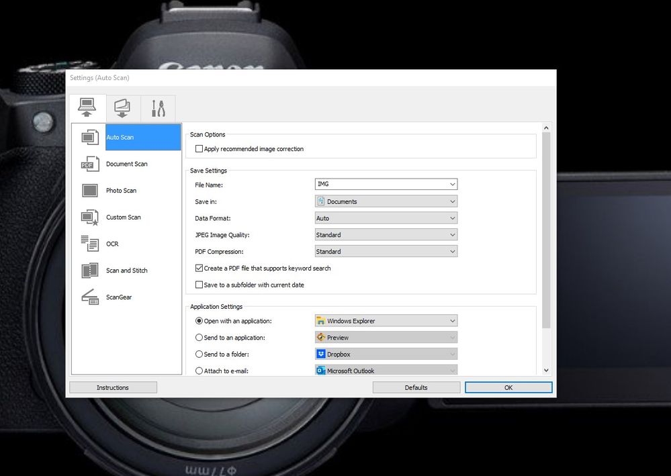The height and width of the screenshot is (476, 671).
Task: Click the Save Settings group label
Action: (208, 171)
